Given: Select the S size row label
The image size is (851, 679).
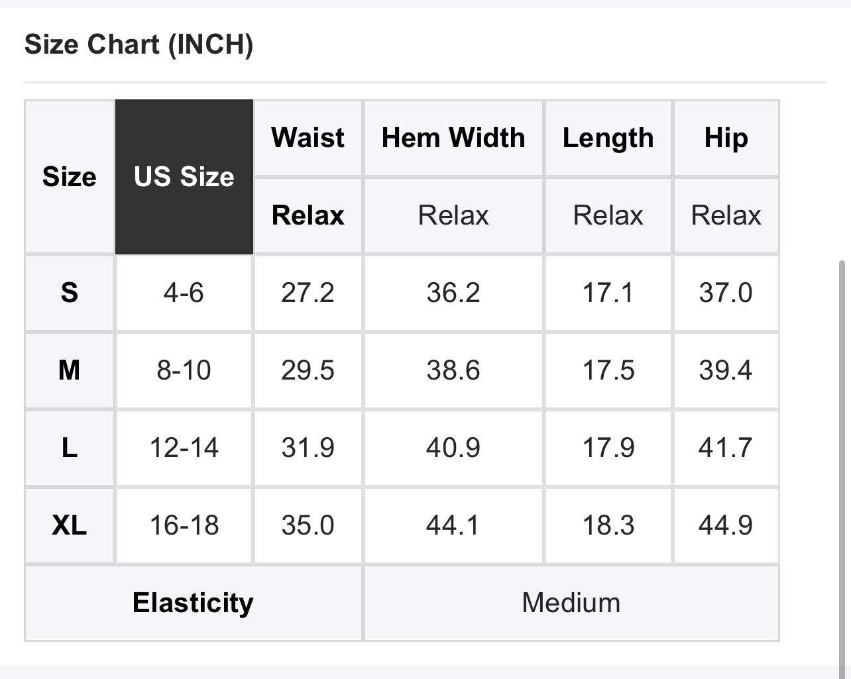Looking at the screenshot, I should coord(70,293).
